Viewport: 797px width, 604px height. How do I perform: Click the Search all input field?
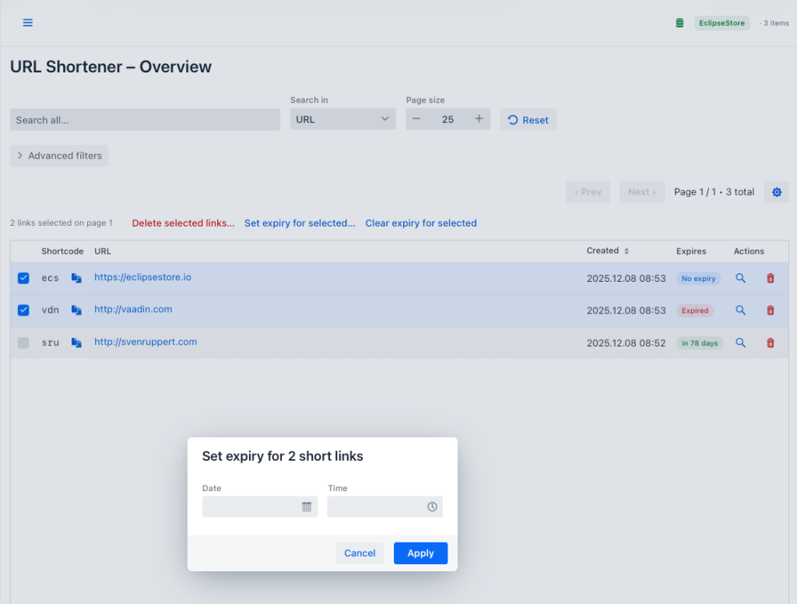click(x=144, y=119)
